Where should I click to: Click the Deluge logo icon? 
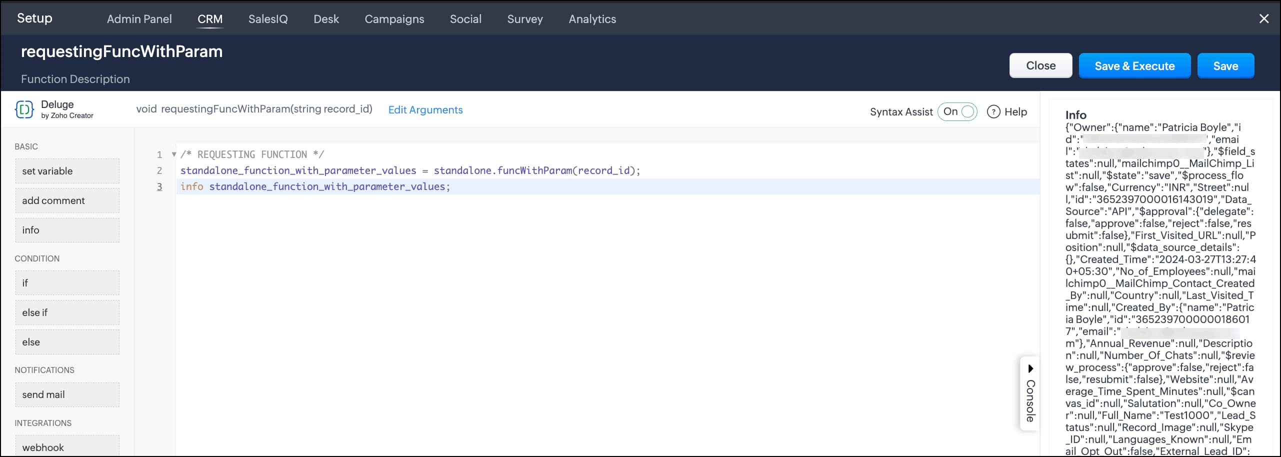[x=24, y=109]
